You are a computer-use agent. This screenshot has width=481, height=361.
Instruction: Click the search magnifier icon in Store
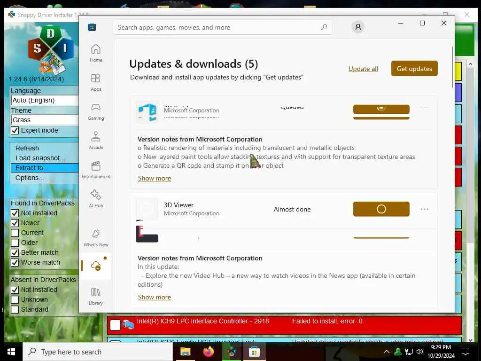pyautogui.click(x=324, y=27)
